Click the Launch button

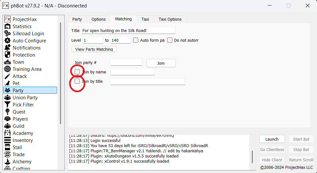tap(272, 139)
